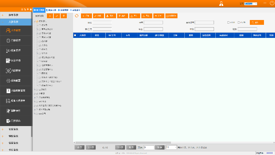Click the orange 删除 delete toolbar button
275x155 pixels.
pos(123,16)
